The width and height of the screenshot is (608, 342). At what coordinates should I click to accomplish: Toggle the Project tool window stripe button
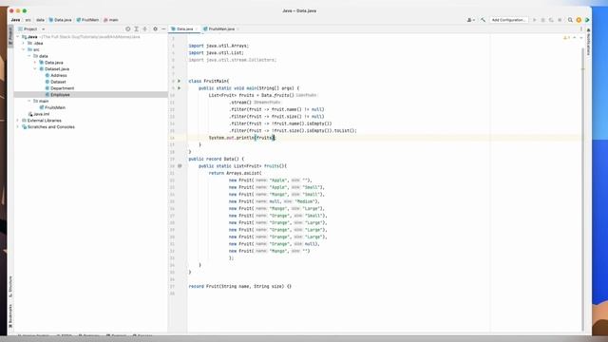click(10, 36)
